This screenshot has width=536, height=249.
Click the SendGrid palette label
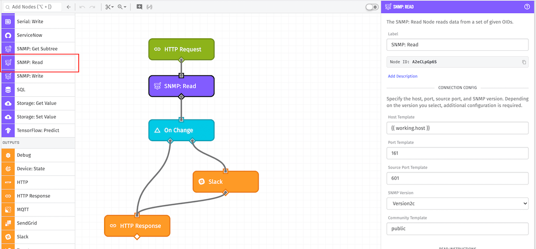(26, 223)
